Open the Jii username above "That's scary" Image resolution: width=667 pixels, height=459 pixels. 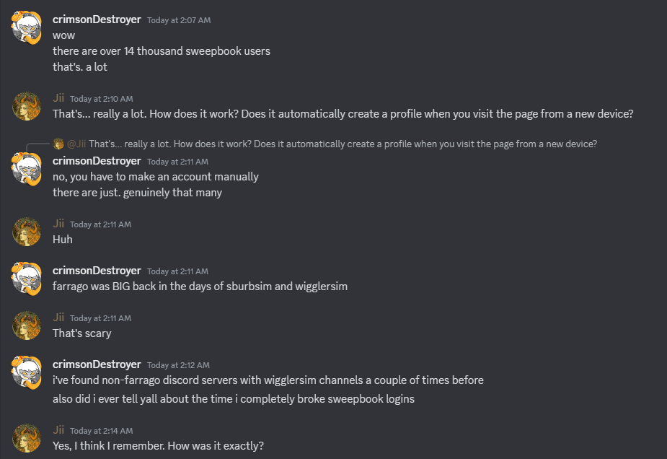58,318
